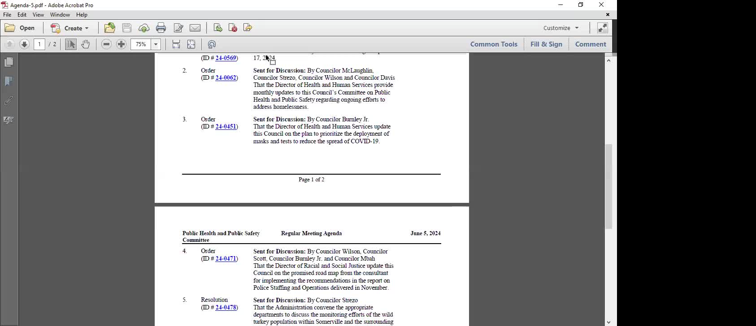The width and height of the screenshot is (756, 326).
Task: Click the page number input field
Action: point(39,44)
